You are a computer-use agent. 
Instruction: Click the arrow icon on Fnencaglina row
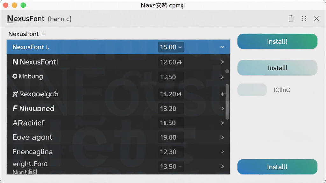[x=223, y=152]
